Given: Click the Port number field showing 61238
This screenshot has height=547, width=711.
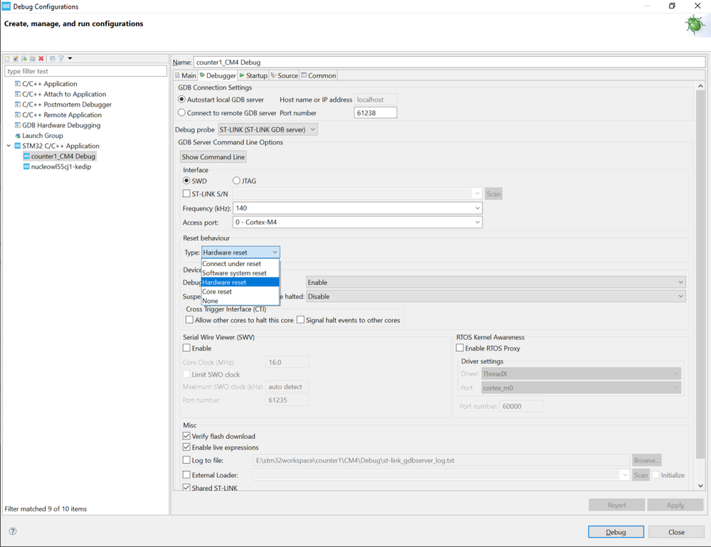Looking at the screenshot, I should 375,113.
